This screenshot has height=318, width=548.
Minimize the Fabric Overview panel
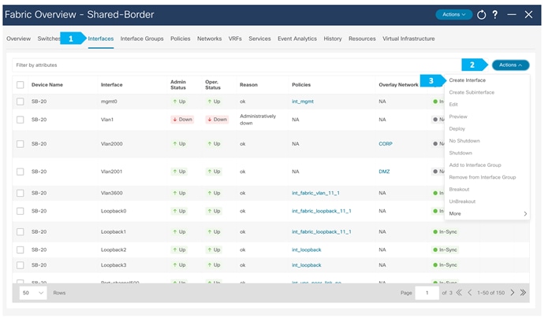[512, 15]
